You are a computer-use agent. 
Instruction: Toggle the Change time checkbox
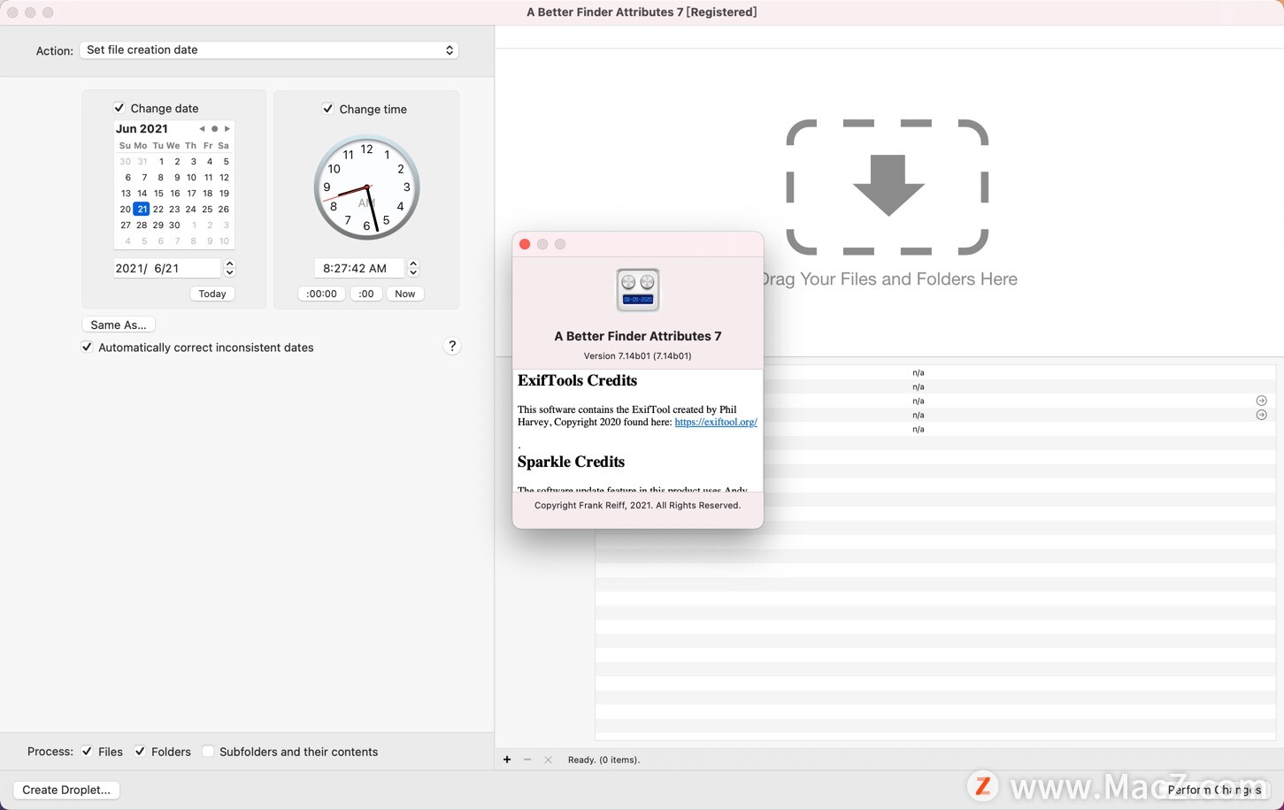click(327, 109)
